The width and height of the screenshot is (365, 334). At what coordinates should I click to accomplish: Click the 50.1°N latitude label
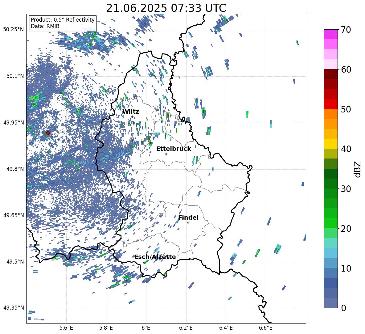point(15,76)
